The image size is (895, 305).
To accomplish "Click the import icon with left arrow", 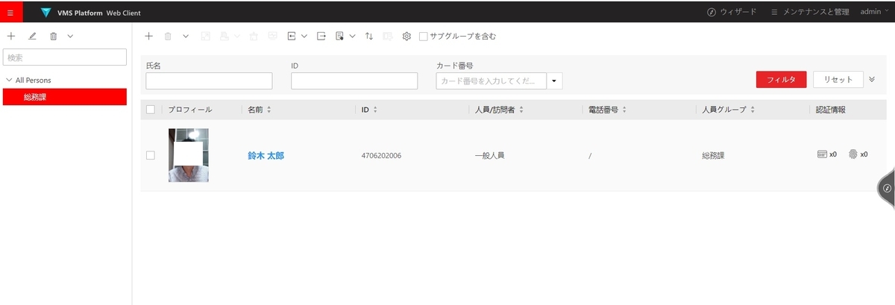I will 292,36.
